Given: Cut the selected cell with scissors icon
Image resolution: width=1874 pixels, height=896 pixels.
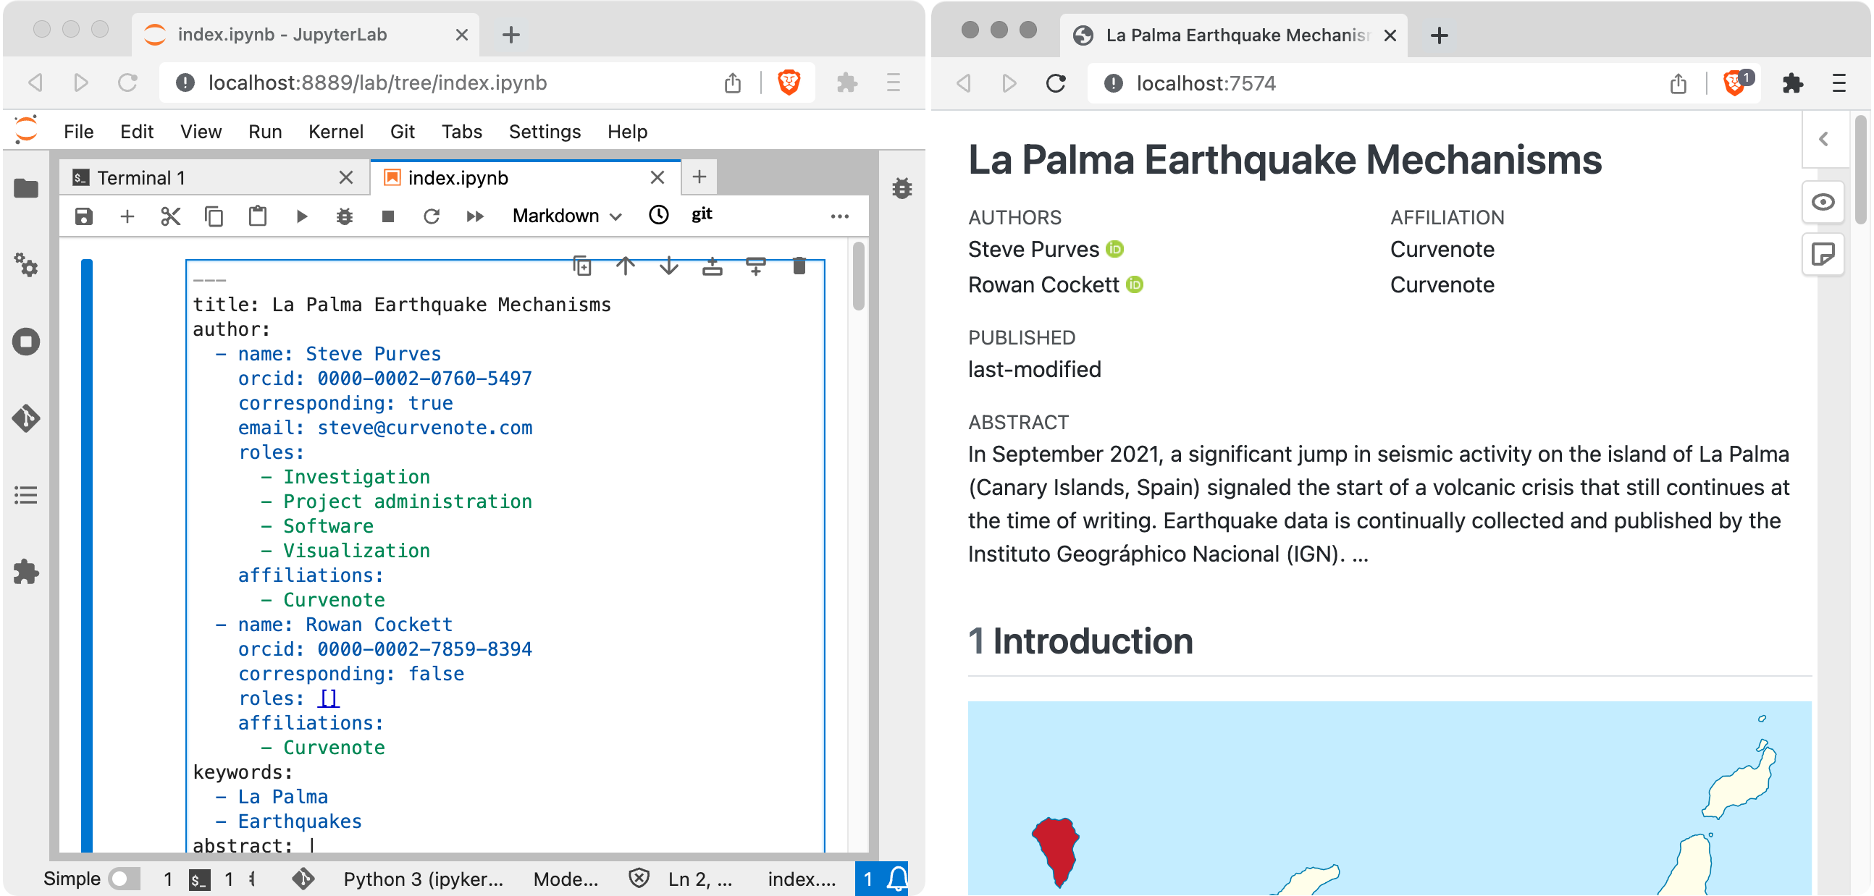Looking at the screenshot, I should [x=170, y=215].
